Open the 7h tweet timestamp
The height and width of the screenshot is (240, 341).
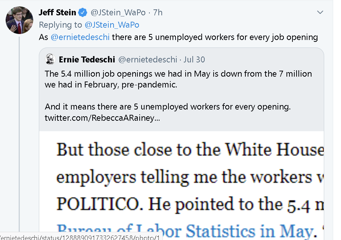tap(158, 13)
